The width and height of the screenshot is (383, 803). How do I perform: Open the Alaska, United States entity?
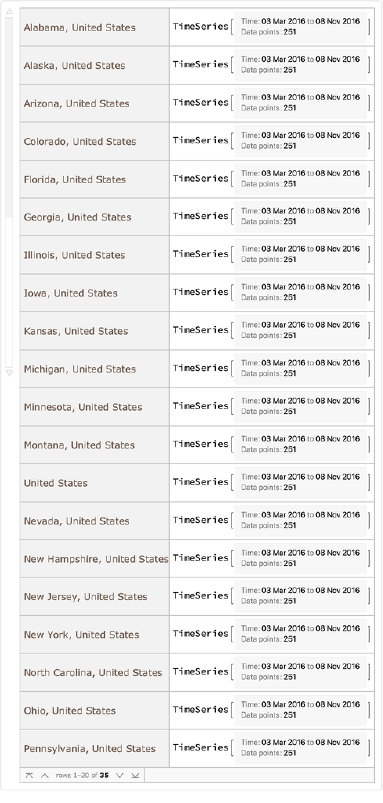pos(74,65)
